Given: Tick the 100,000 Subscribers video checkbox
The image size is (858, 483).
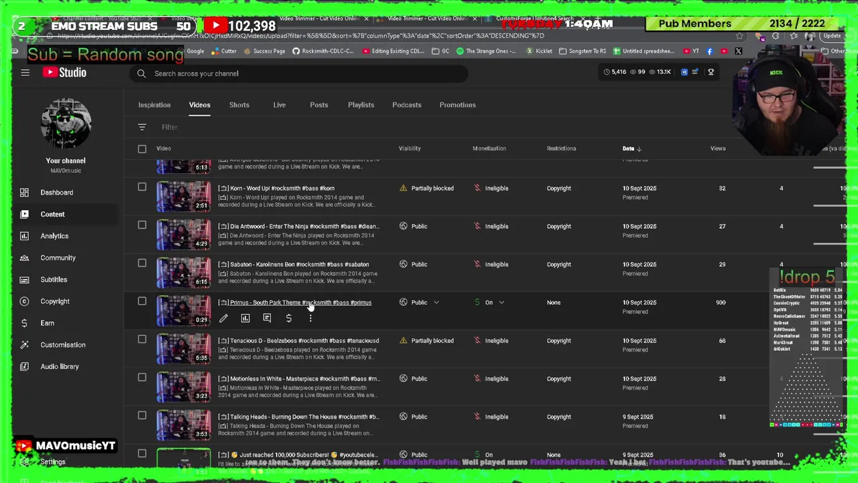Looking at the screenshot, I should (x=142, y=453).
